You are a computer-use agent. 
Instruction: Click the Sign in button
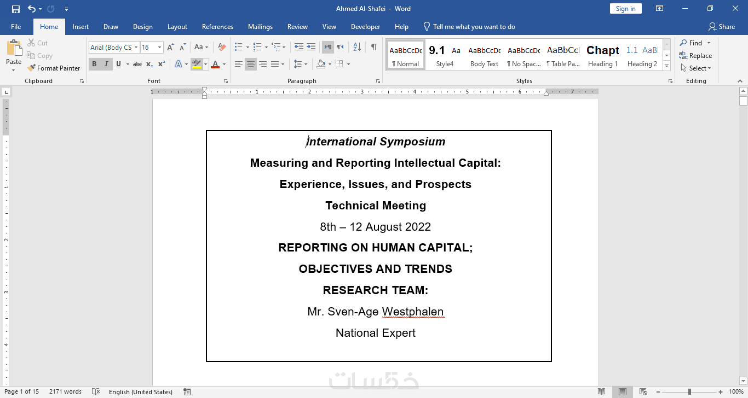tap(625, 9)
